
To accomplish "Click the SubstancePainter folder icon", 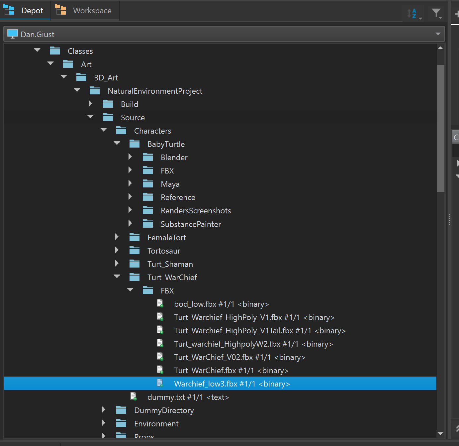I will (x=148, y=224).
